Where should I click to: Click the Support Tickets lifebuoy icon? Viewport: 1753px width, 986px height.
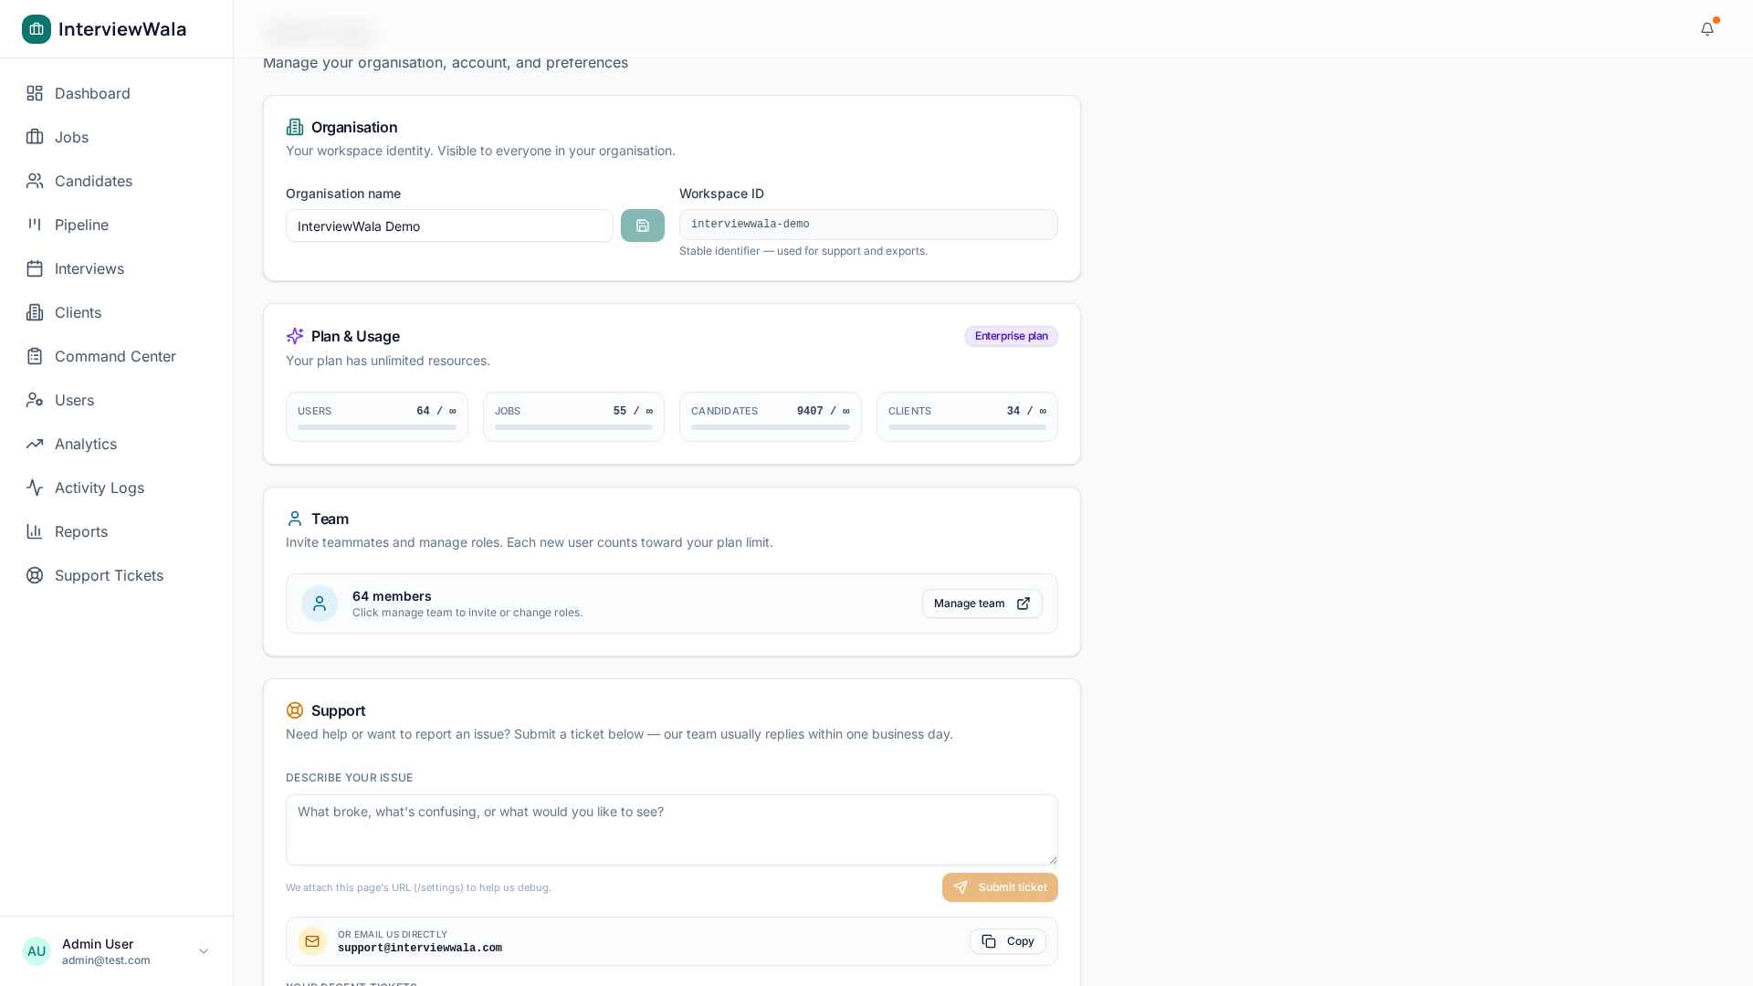coord(35,575)
